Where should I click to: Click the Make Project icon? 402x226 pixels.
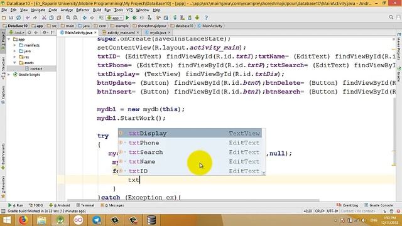101,18
